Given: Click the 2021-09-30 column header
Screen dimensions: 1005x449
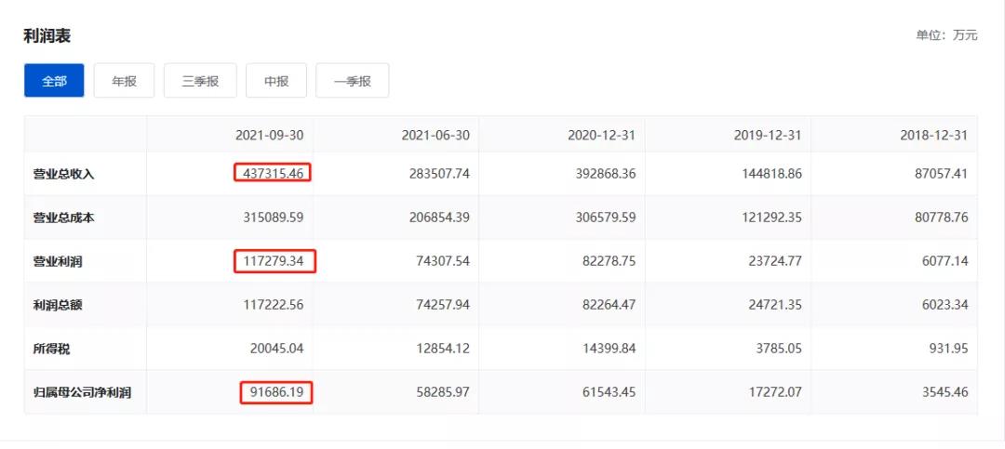Looking at the screenshot, I should pyautogui.click(x=269, y=135).
